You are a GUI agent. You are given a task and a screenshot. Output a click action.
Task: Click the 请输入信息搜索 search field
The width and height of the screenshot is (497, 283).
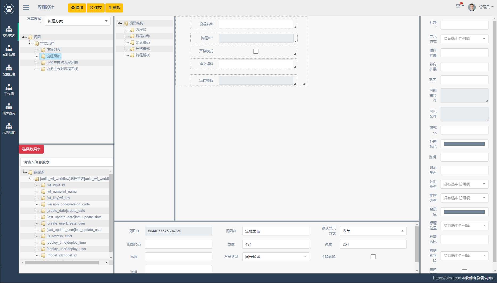pos(67,162)
